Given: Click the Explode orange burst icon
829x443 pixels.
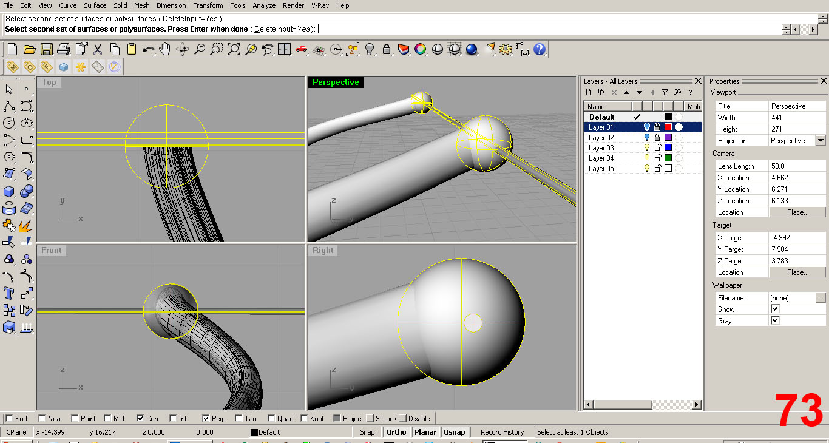Looking at the screenshot, I should coord(26,226).
